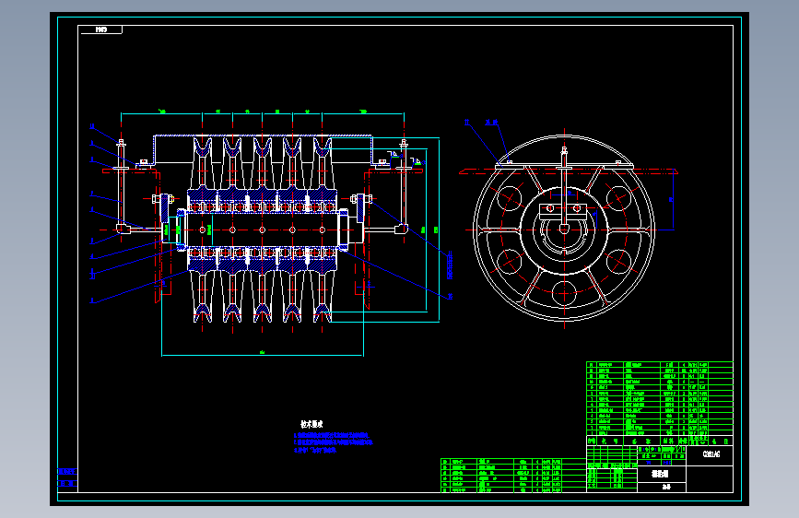Click the 技术要求 heading below the drawing

[x=311, y=424]
